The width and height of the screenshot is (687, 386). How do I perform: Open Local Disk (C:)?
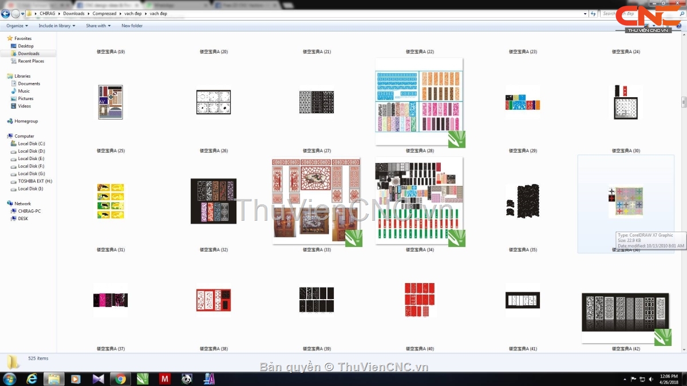pos(27,144)
